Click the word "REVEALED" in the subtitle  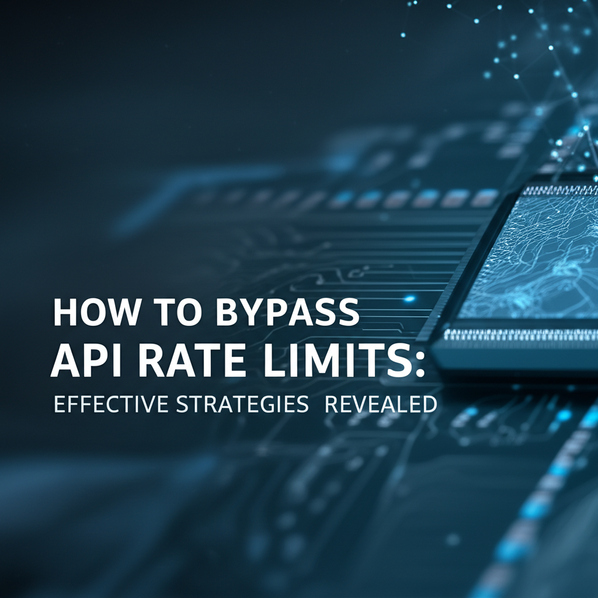pos(380,405)
